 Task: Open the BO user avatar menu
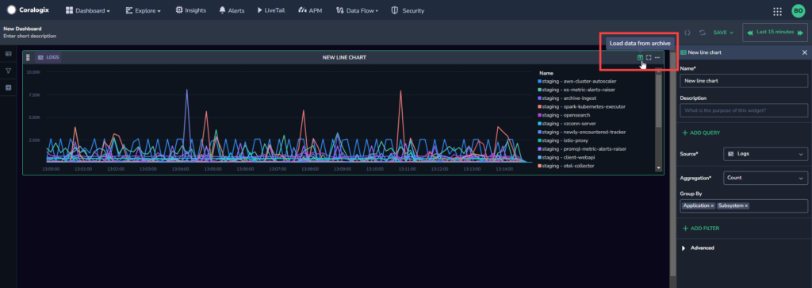[798, 11]
